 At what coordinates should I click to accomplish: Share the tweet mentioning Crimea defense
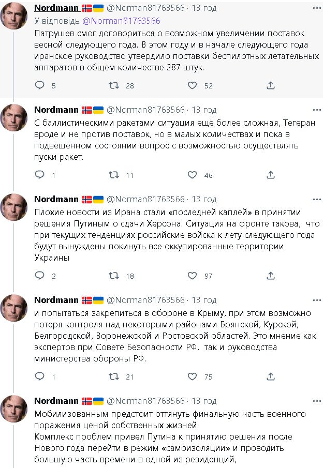pyautogui.click(x=270, y=377)
